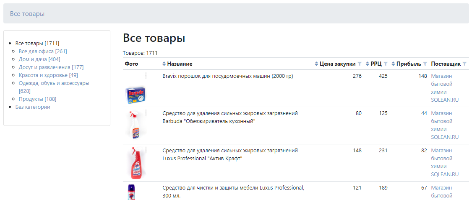The height and width of the screenshot is (200, 472).
Task: Open Все для офиса [261] category
Action: click(x=43, y=51)
